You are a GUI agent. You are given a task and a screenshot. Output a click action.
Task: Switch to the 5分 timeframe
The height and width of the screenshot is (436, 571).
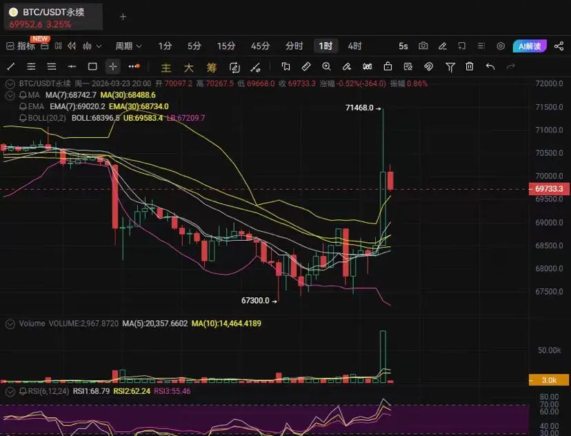click(194, 46)
